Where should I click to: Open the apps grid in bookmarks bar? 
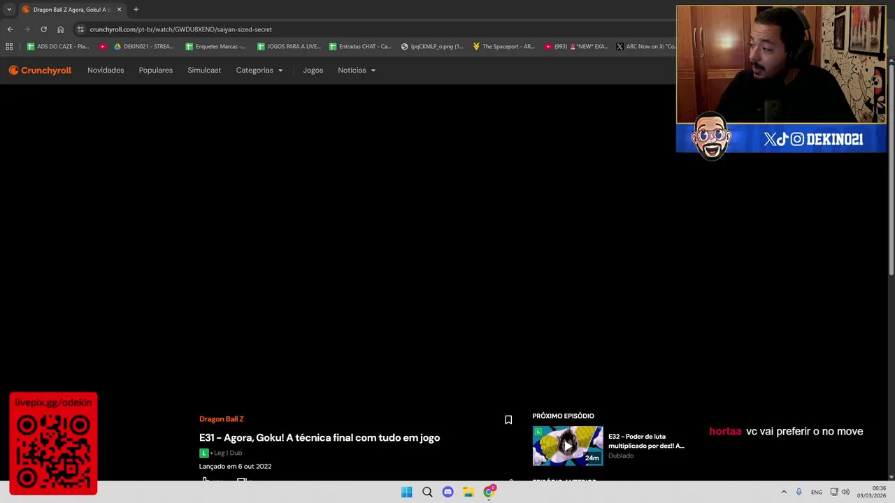9,46
